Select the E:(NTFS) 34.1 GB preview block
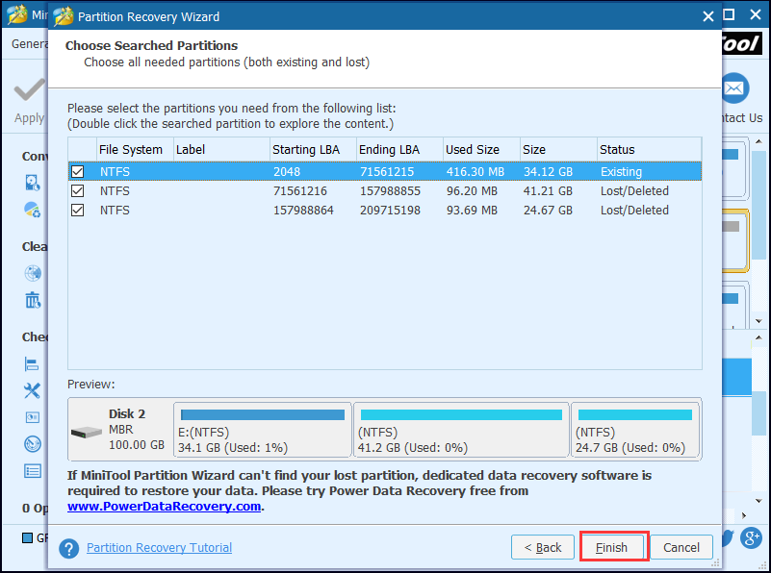Viewport: 771px width, 573px height. point(263,430)
